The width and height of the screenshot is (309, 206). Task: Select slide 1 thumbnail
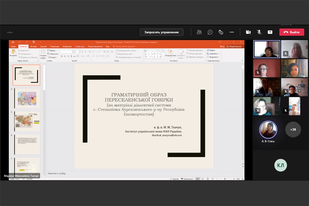[26, 75]
